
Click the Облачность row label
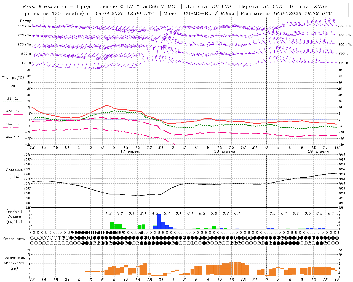point(14,239)
